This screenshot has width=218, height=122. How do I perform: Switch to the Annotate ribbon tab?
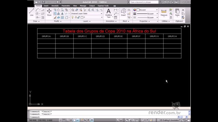[x=55, y=6]
